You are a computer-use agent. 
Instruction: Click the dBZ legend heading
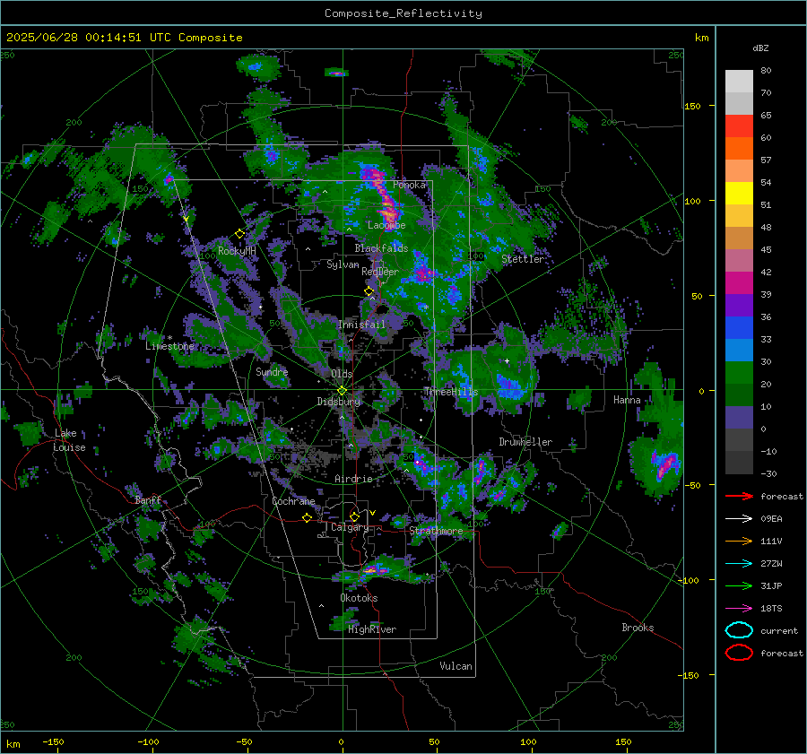pos(760,48)
